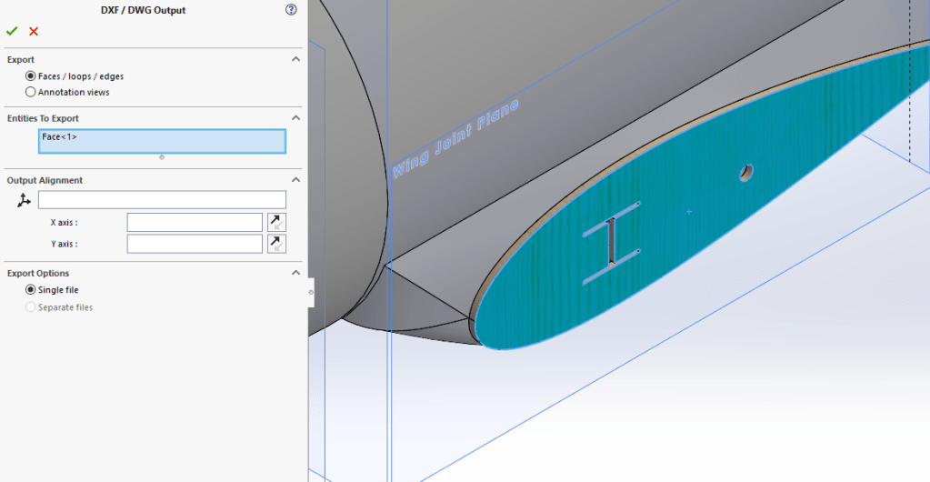
Task: Collapse the Export section
Action: tap(295, 59)
